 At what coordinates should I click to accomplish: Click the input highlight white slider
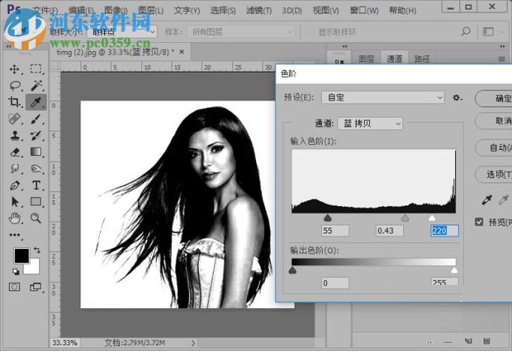[432, 218]
